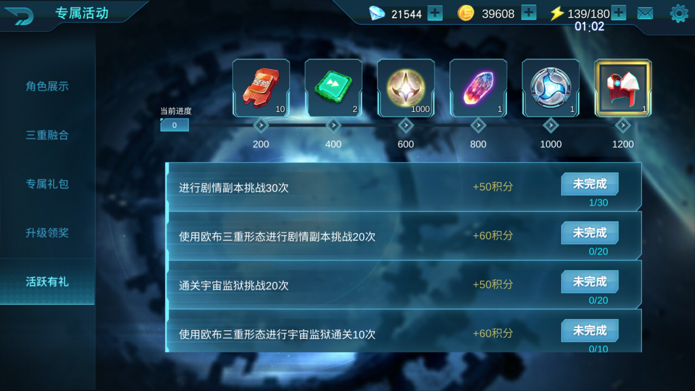Select the red experience ticket reward
The height and width of the screenshot is (391, 695).
coord(261,88)
